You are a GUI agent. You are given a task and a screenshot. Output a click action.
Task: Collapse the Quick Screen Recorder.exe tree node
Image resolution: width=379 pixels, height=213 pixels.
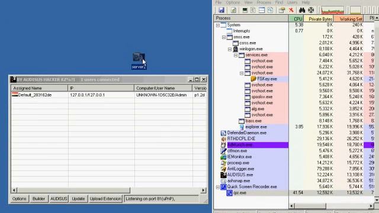[218, 187]
